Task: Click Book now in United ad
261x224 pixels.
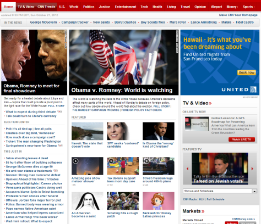Action: coord(247,72)
